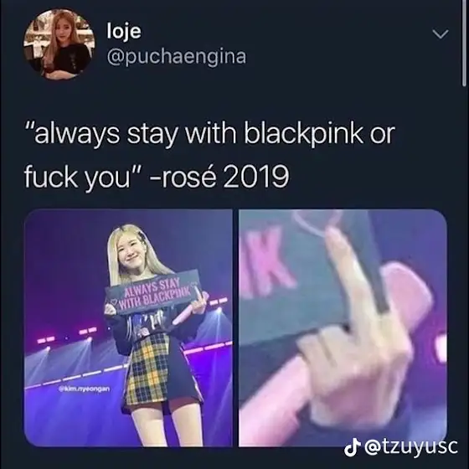Open the left photo of the sign holder
The image size is (469, 469).
coord(128,327)
